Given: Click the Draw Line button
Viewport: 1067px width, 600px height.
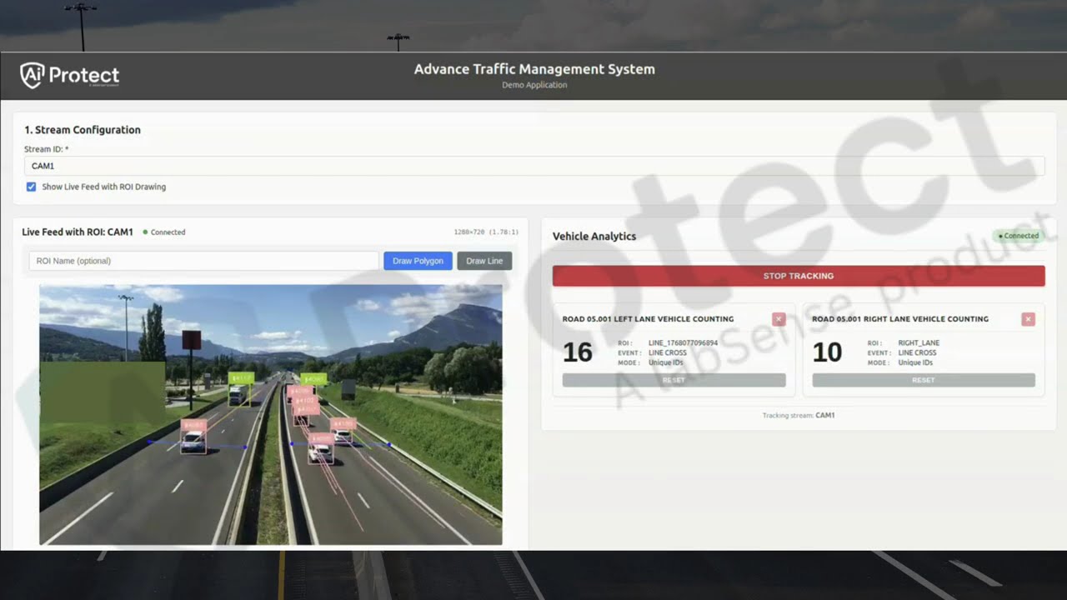Looking at the screenshot, I should 484,261.
